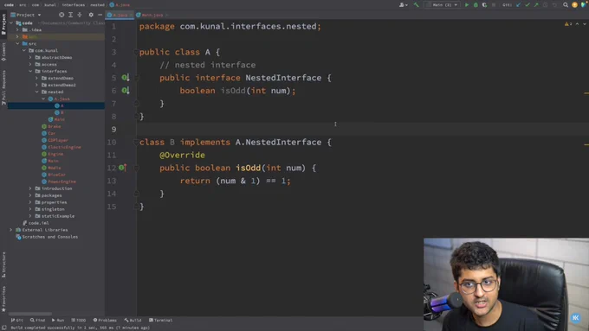Collapse all items in Project panel

click(x=80, y=15)
